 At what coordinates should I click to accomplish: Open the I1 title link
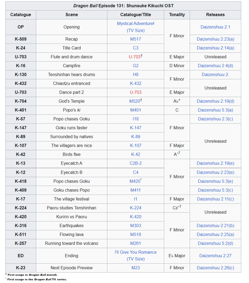point(136,199)
